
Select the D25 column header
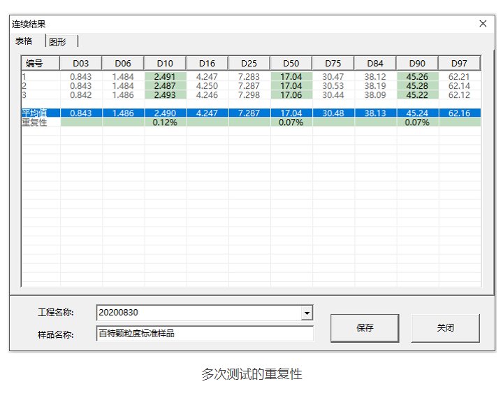(249, 64)
